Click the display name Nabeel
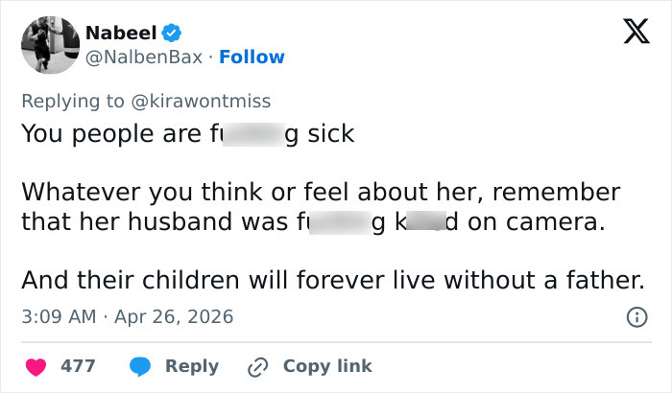The height and width of the screenshot is (393, 672). click(119, 34)
